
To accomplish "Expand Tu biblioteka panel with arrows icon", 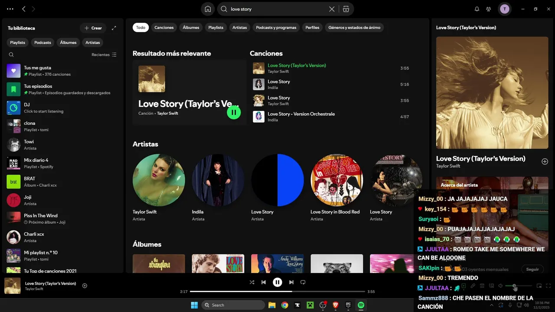I will 114,28.
